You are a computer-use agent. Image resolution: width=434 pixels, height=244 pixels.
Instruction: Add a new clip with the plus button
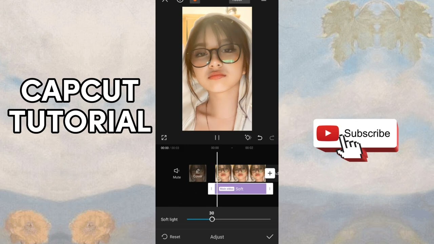coord(270,174)
